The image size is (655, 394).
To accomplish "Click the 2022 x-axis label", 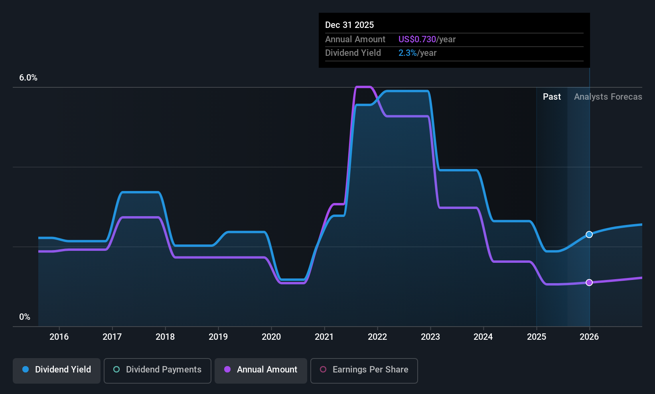I will pos(377,337).
